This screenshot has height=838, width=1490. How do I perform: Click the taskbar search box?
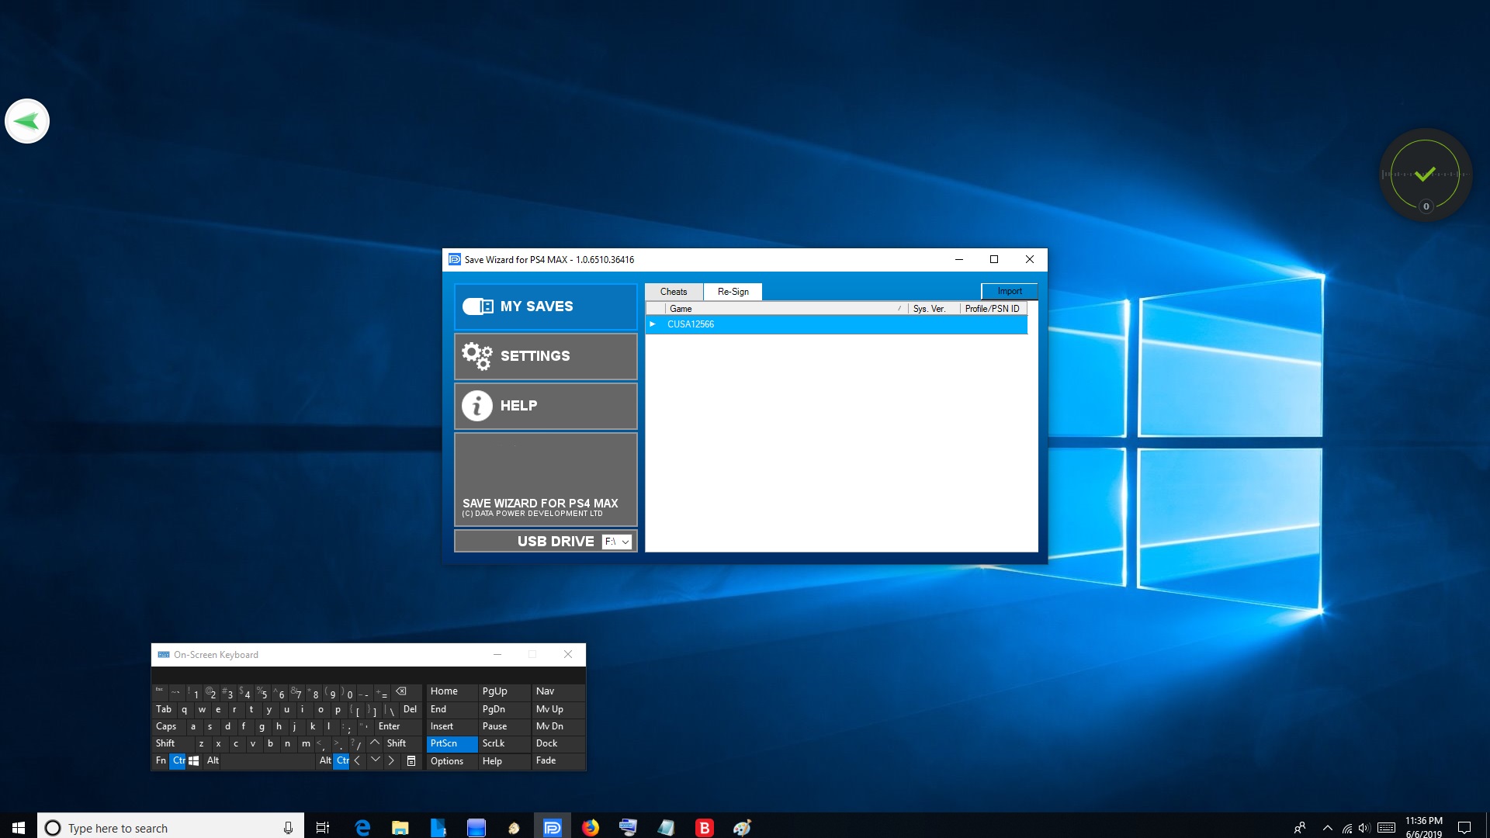coord(171,827)
